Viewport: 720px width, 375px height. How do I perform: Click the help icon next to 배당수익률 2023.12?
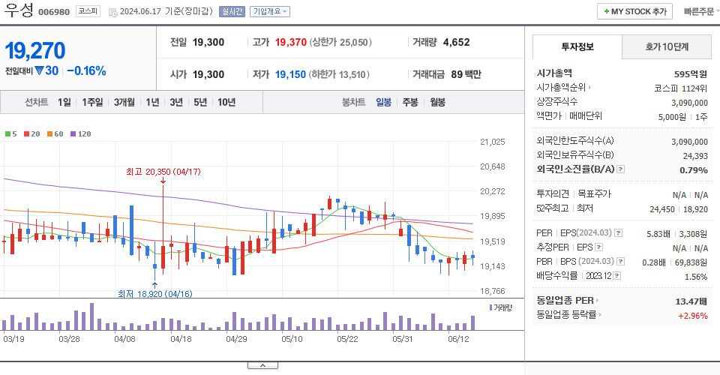616,276
